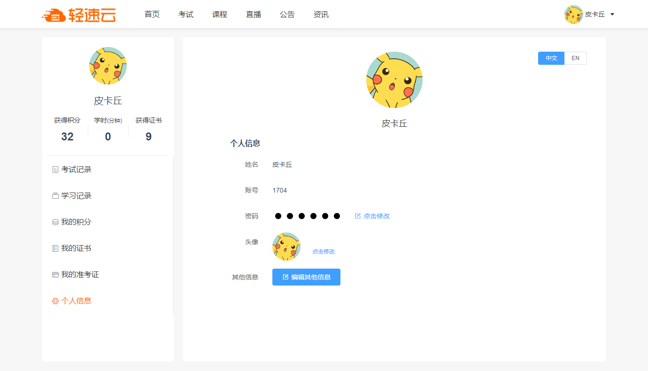Click the 获得积分 value 32
Image resolution: width=648 pixels, height=371 pixels.
coord(67,137)
